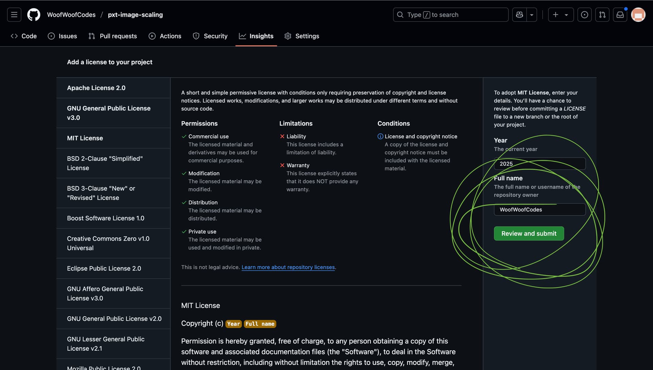This screenshot has height=370, width=653.
Task: Switch to the Issues tab
Action: click(63, 36)
